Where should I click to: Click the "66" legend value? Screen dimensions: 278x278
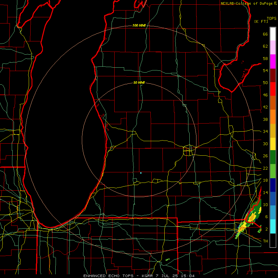[265, 34]
